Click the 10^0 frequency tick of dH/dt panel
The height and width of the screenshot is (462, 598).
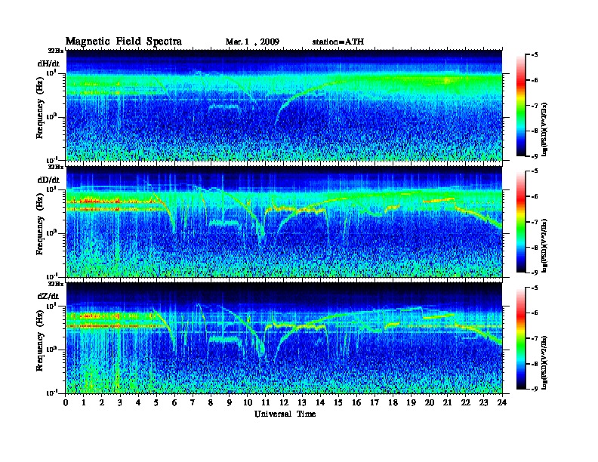pyautogui.click(x=51, y=116)
